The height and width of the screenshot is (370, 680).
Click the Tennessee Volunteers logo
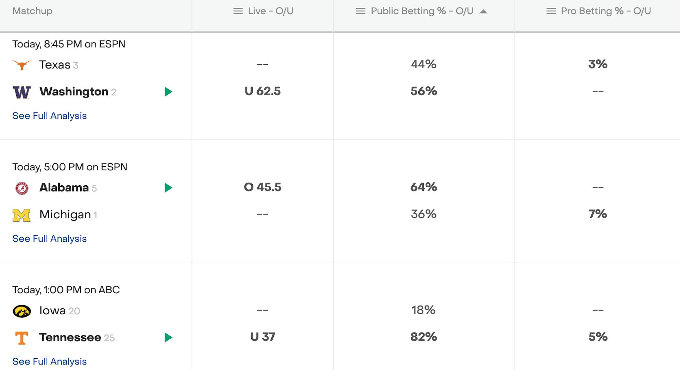pos(22,338)
